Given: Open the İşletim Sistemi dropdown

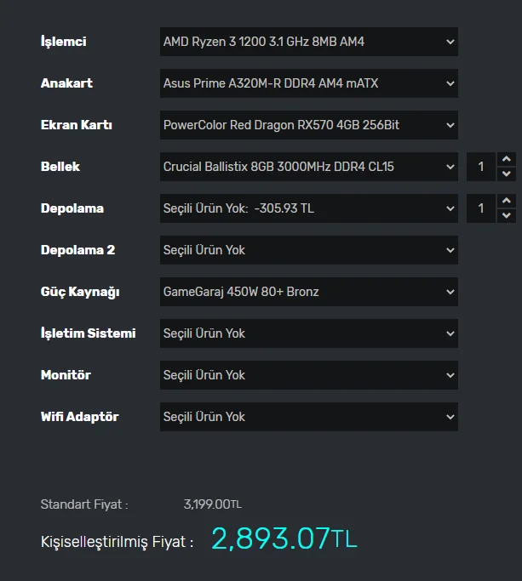Looking at the screenshot, I should [308, 333].
